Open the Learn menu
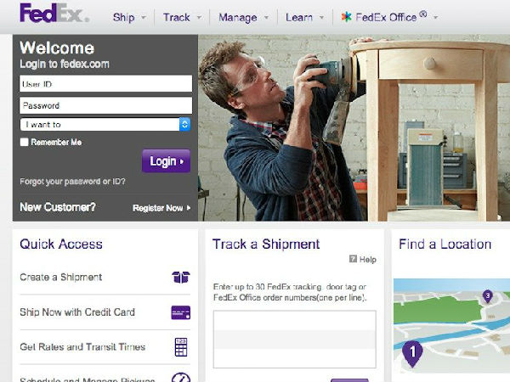 [299, 17]
